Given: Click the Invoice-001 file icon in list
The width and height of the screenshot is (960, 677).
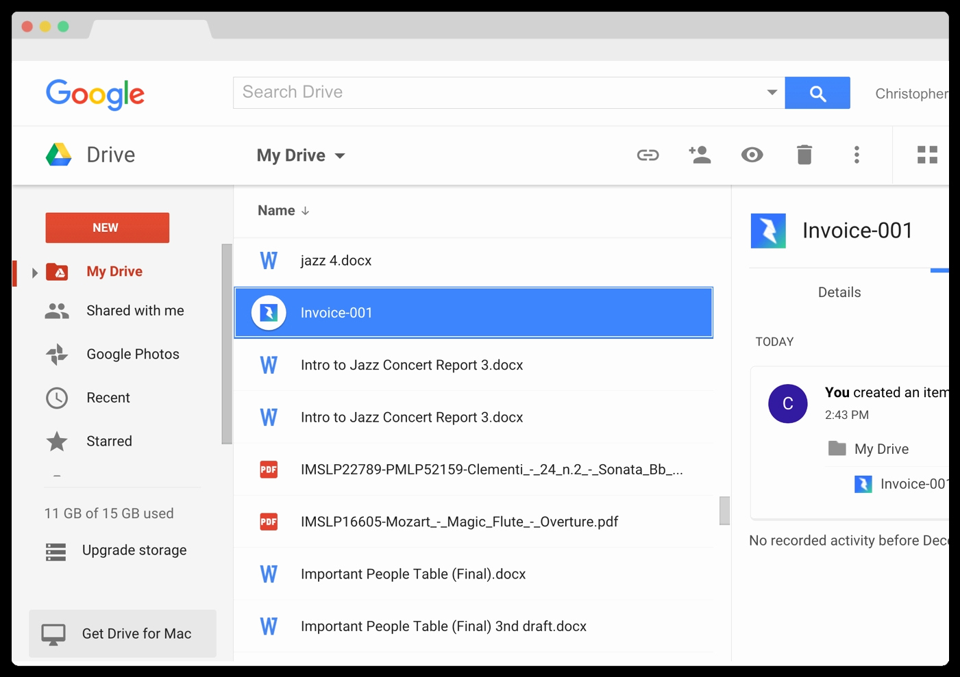Looking at the screenshot, I should pyautogui.click(x=269, y=313).
